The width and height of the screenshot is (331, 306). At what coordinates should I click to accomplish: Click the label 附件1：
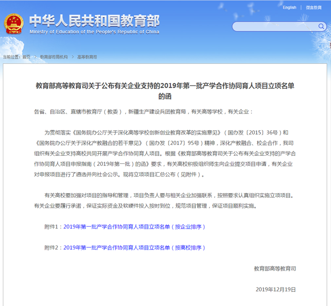pyautogui.click(x=54, y=227)
